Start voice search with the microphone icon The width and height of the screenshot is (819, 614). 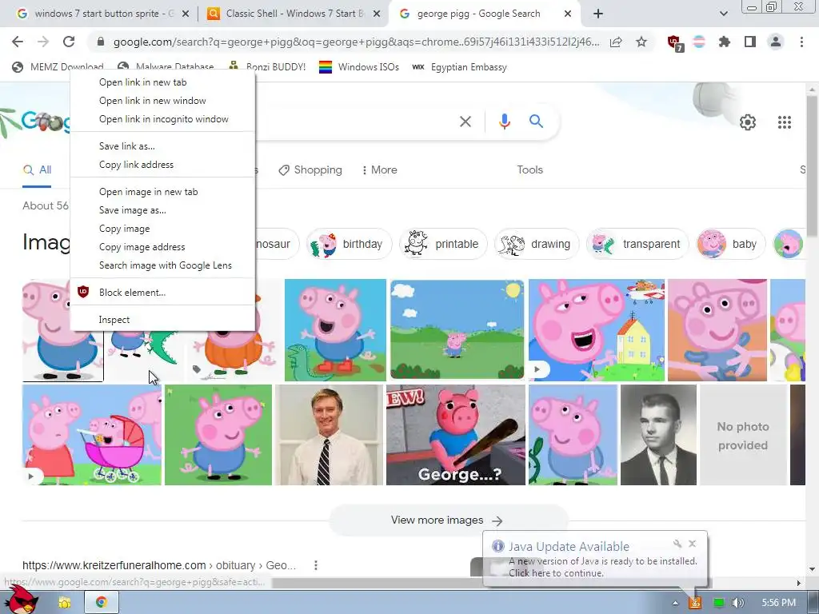[504, 122]
